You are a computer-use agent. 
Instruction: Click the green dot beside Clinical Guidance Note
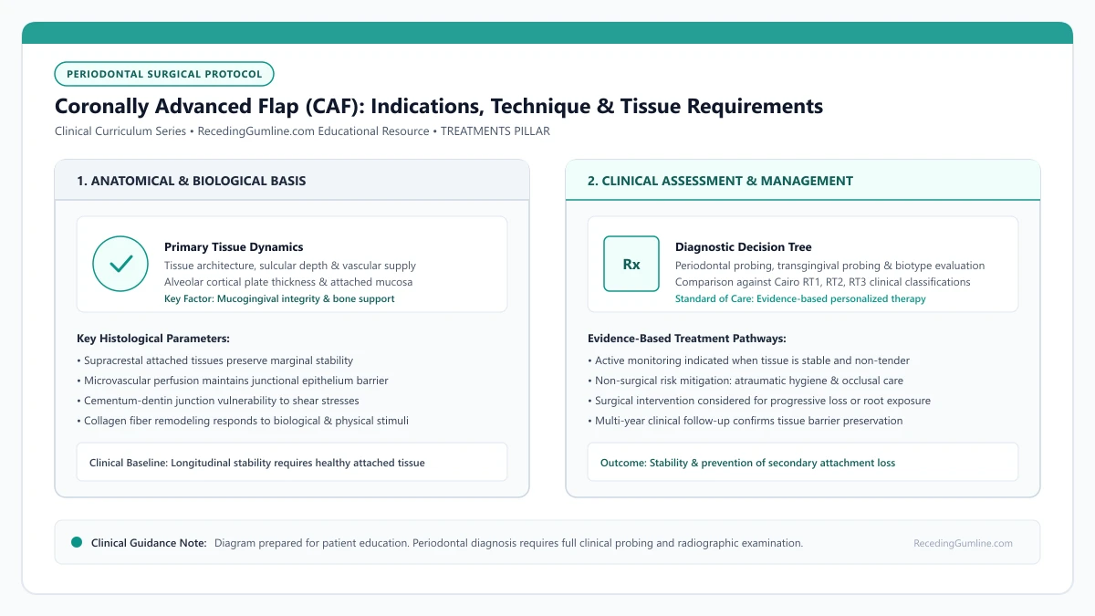click(77, 542)
